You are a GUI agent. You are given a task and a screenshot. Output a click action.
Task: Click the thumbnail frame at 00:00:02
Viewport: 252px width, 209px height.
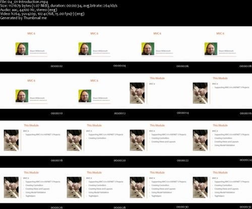[31, 44]
